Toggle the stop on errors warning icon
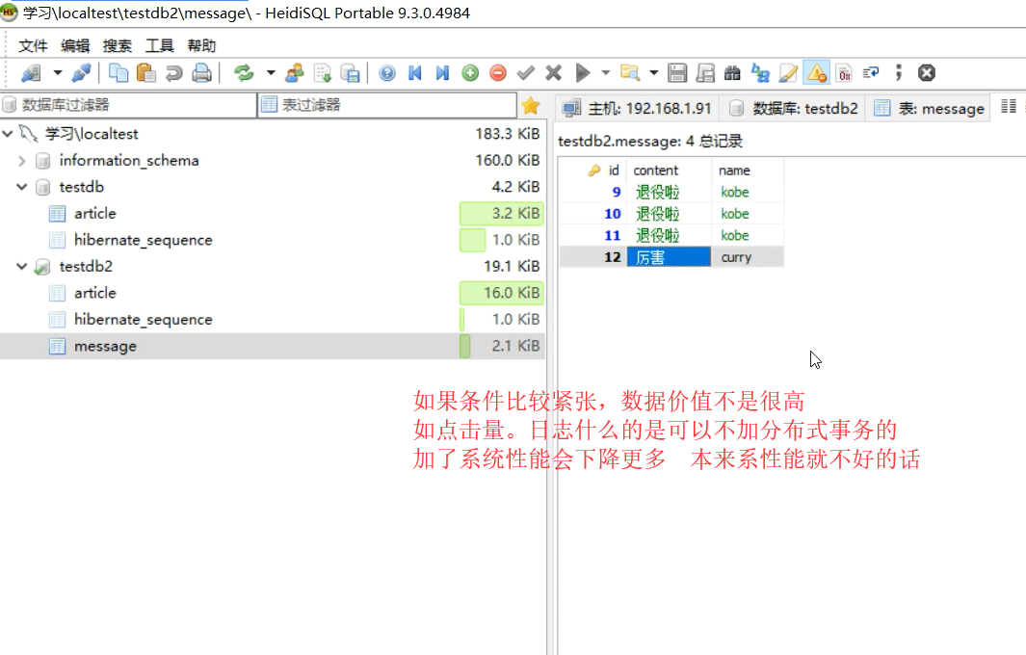The image size is (1026, 655). 817,72
